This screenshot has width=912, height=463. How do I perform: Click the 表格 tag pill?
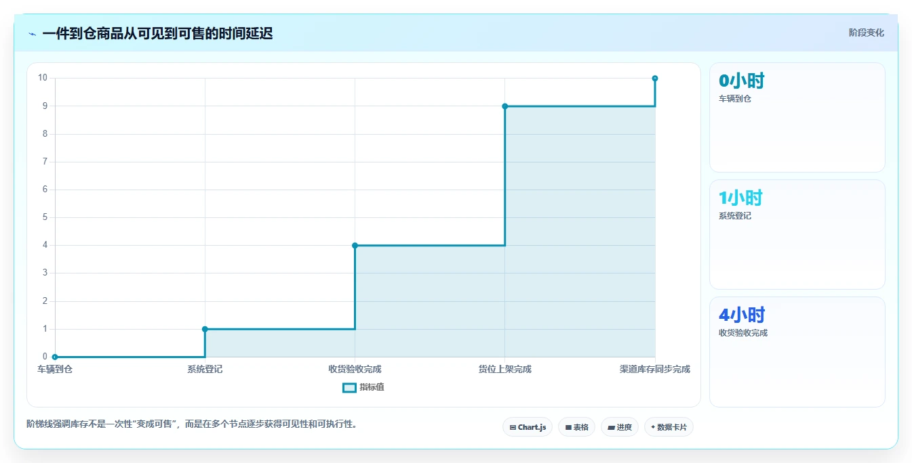(576, 427)
